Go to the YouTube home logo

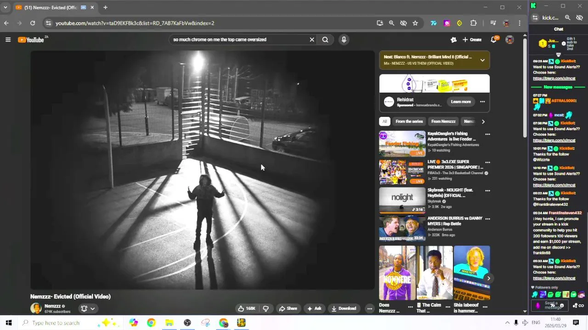click(31, 40)
